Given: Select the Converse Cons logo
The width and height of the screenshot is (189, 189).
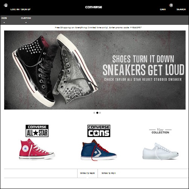Looking at the screenshot, I should click(x=99, y=131).
